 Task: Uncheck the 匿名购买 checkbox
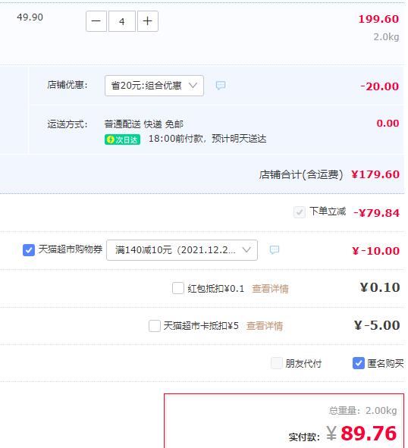(359, 363)
